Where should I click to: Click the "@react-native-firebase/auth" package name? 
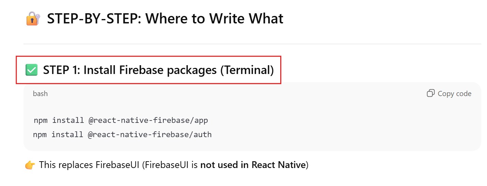click(x=150, y=135)
